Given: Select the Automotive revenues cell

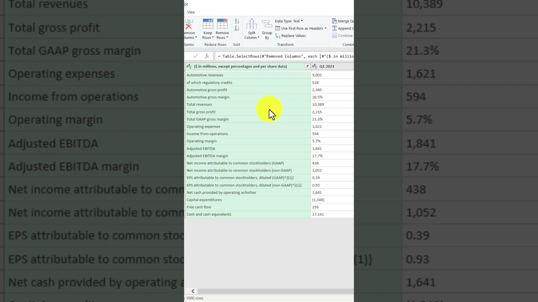Looking at the screenshot, I should (248, 75).
